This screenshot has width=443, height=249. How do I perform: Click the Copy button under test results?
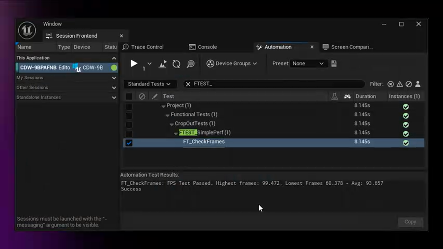pos(410,222)
